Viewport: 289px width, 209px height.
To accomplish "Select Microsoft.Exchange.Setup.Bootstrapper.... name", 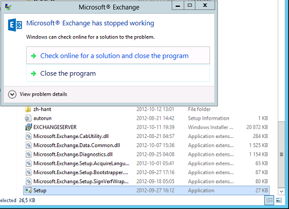I will click(81, 172).
